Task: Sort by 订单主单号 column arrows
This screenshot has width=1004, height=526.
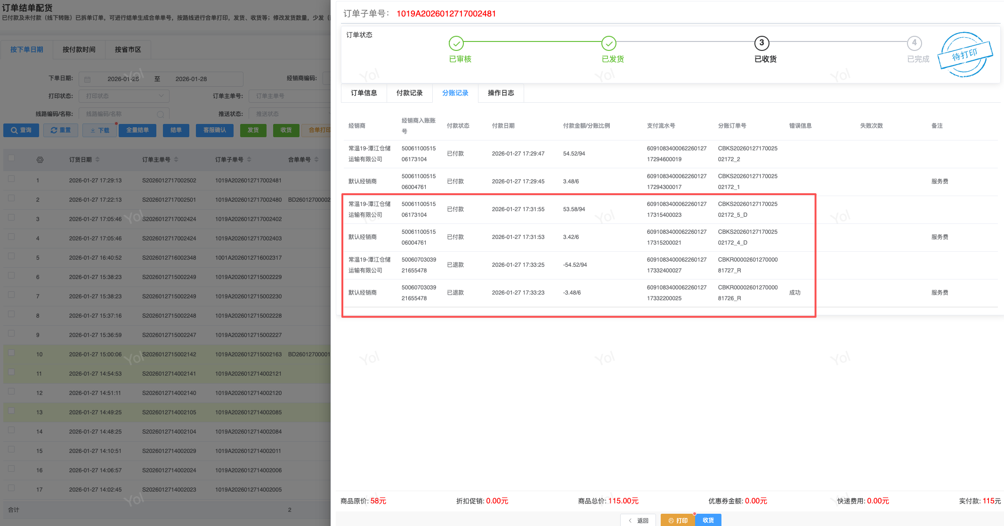Action: [176, 160]
